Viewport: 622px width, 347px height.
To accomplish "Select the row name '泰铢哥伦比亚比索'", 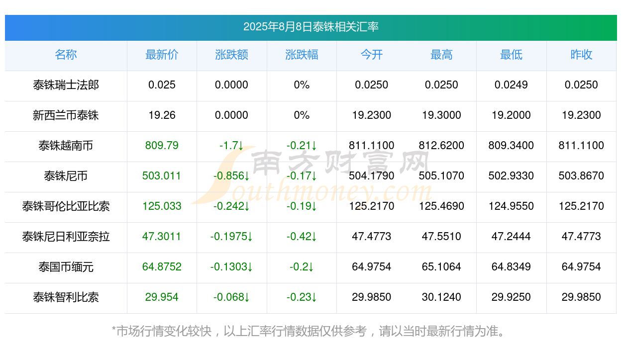I will [66, 206].
